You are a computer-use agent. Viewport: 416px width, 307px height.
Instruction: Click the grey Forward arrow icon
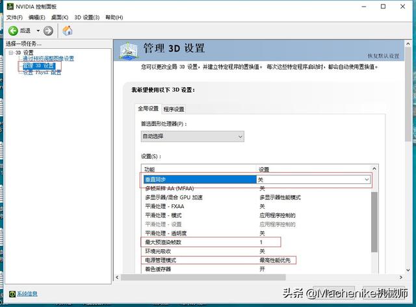pos(48,31)
